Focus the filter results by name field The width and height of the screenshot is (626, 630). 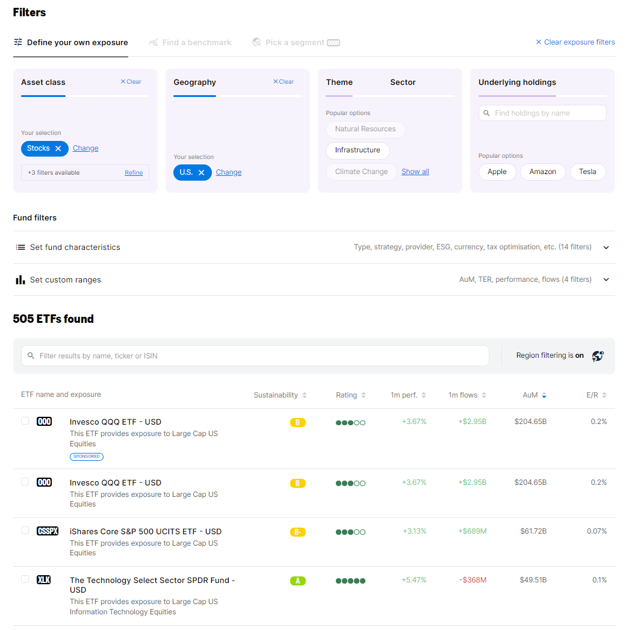coord(259,356)
